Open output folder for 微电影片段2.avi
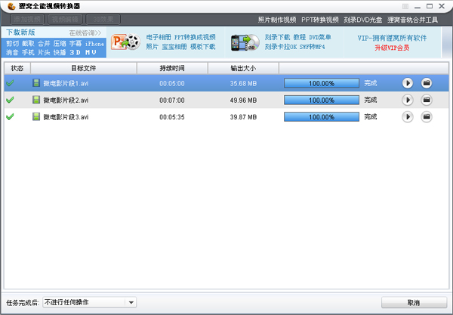Screen dimensions: 453x315 tap(427, 100)
